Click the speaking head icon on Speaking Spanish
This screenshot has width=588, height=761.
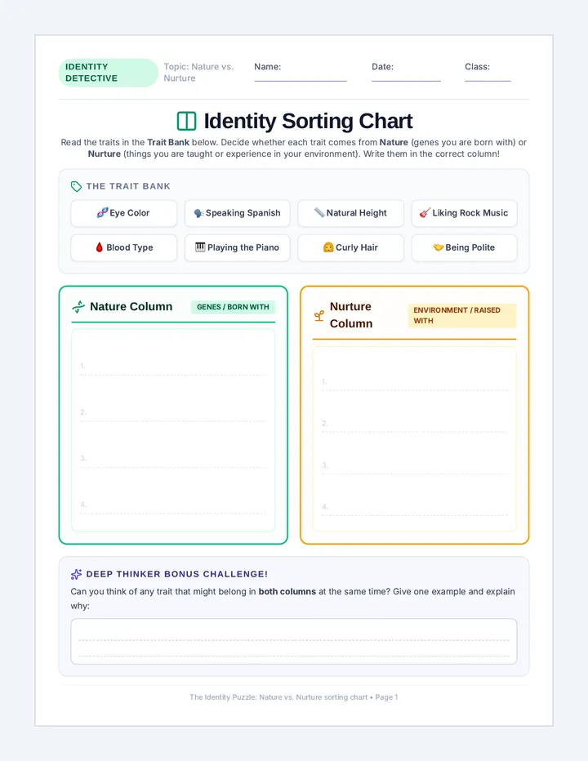[x=198, y=213]
